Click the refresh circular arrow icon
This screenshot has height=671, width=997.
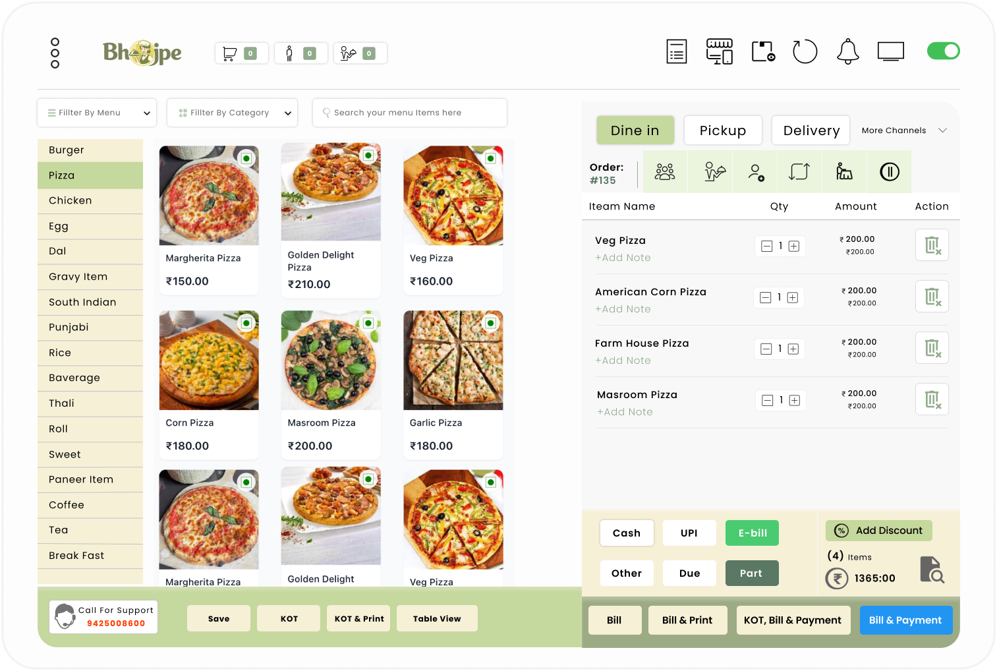(805, 51)
